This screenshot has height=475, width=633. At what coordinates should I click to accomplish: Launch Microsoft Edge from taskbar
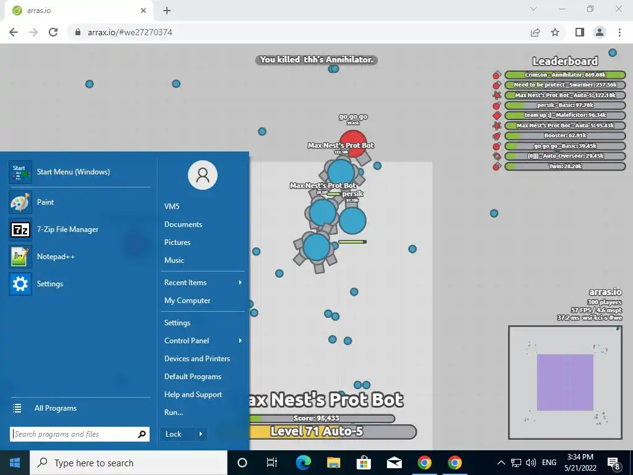click(303, 463)
